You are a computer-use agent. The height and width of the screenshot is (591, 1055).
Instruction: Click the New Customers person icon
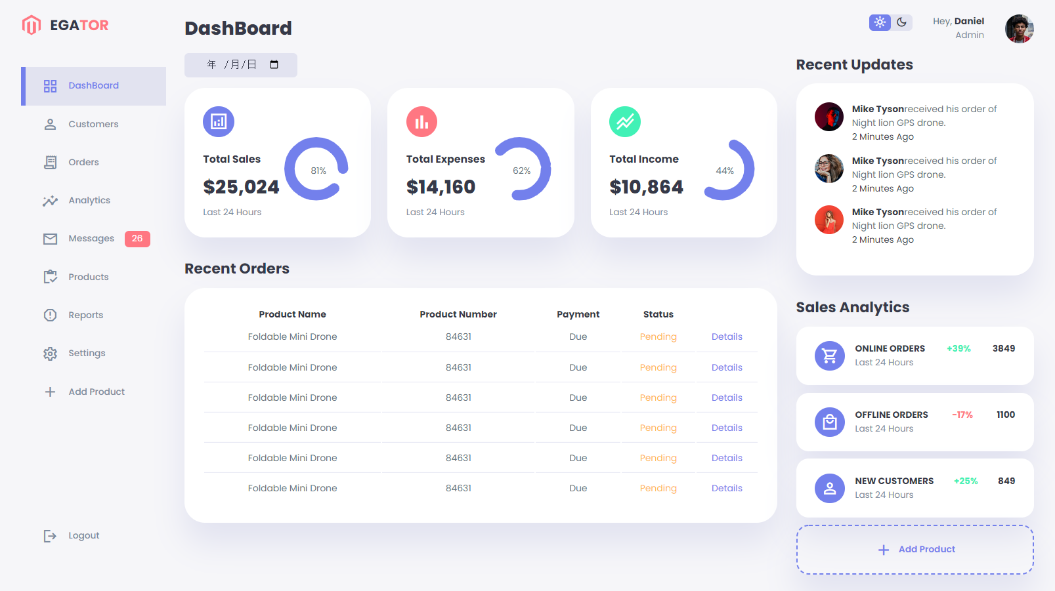click(x=830, y=488)
